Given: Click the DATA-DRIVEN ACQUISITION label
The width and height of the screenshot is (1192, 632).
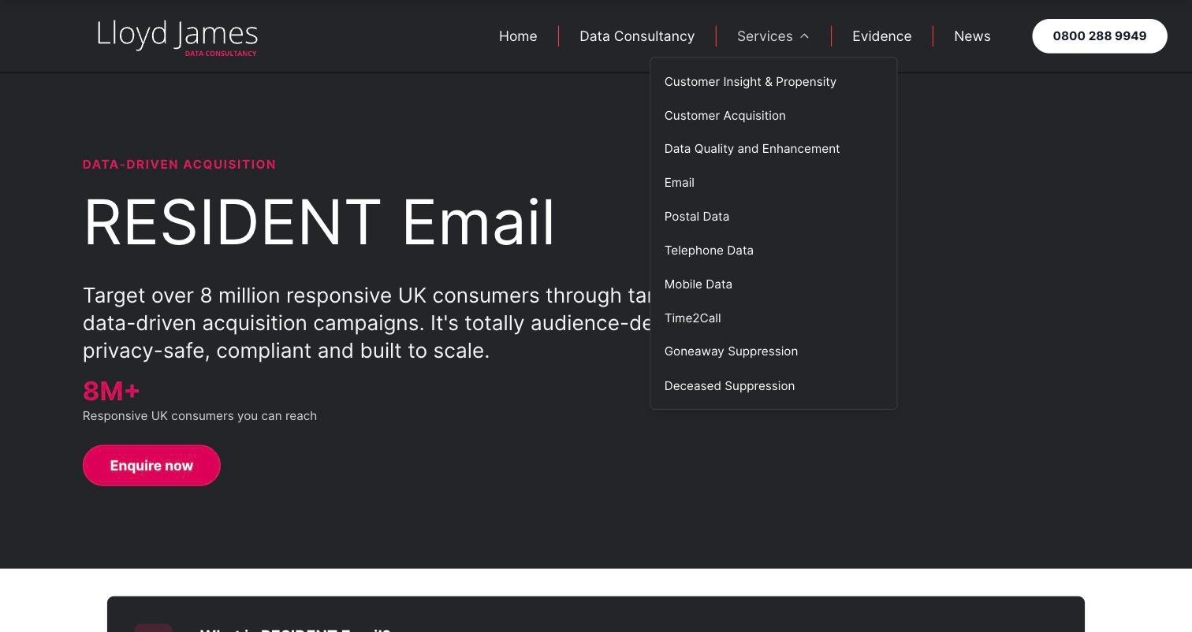Looking at the screenshot, I should 180,165.
